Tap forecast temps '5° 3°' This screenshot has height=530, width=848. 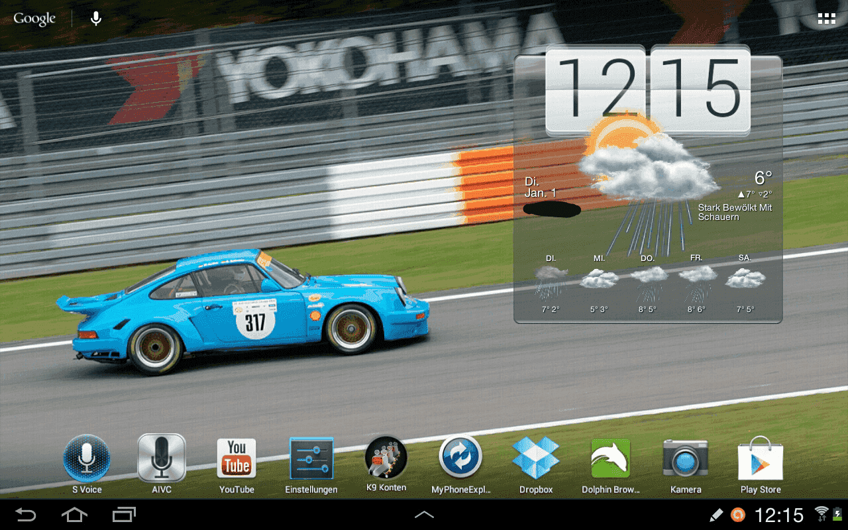599,309
